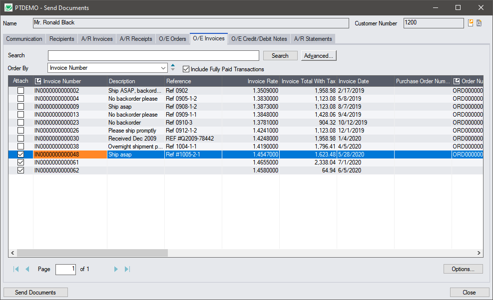Toggle the sort order arrows beside Order By
493x300 pixels.
[x=173, y=68]
